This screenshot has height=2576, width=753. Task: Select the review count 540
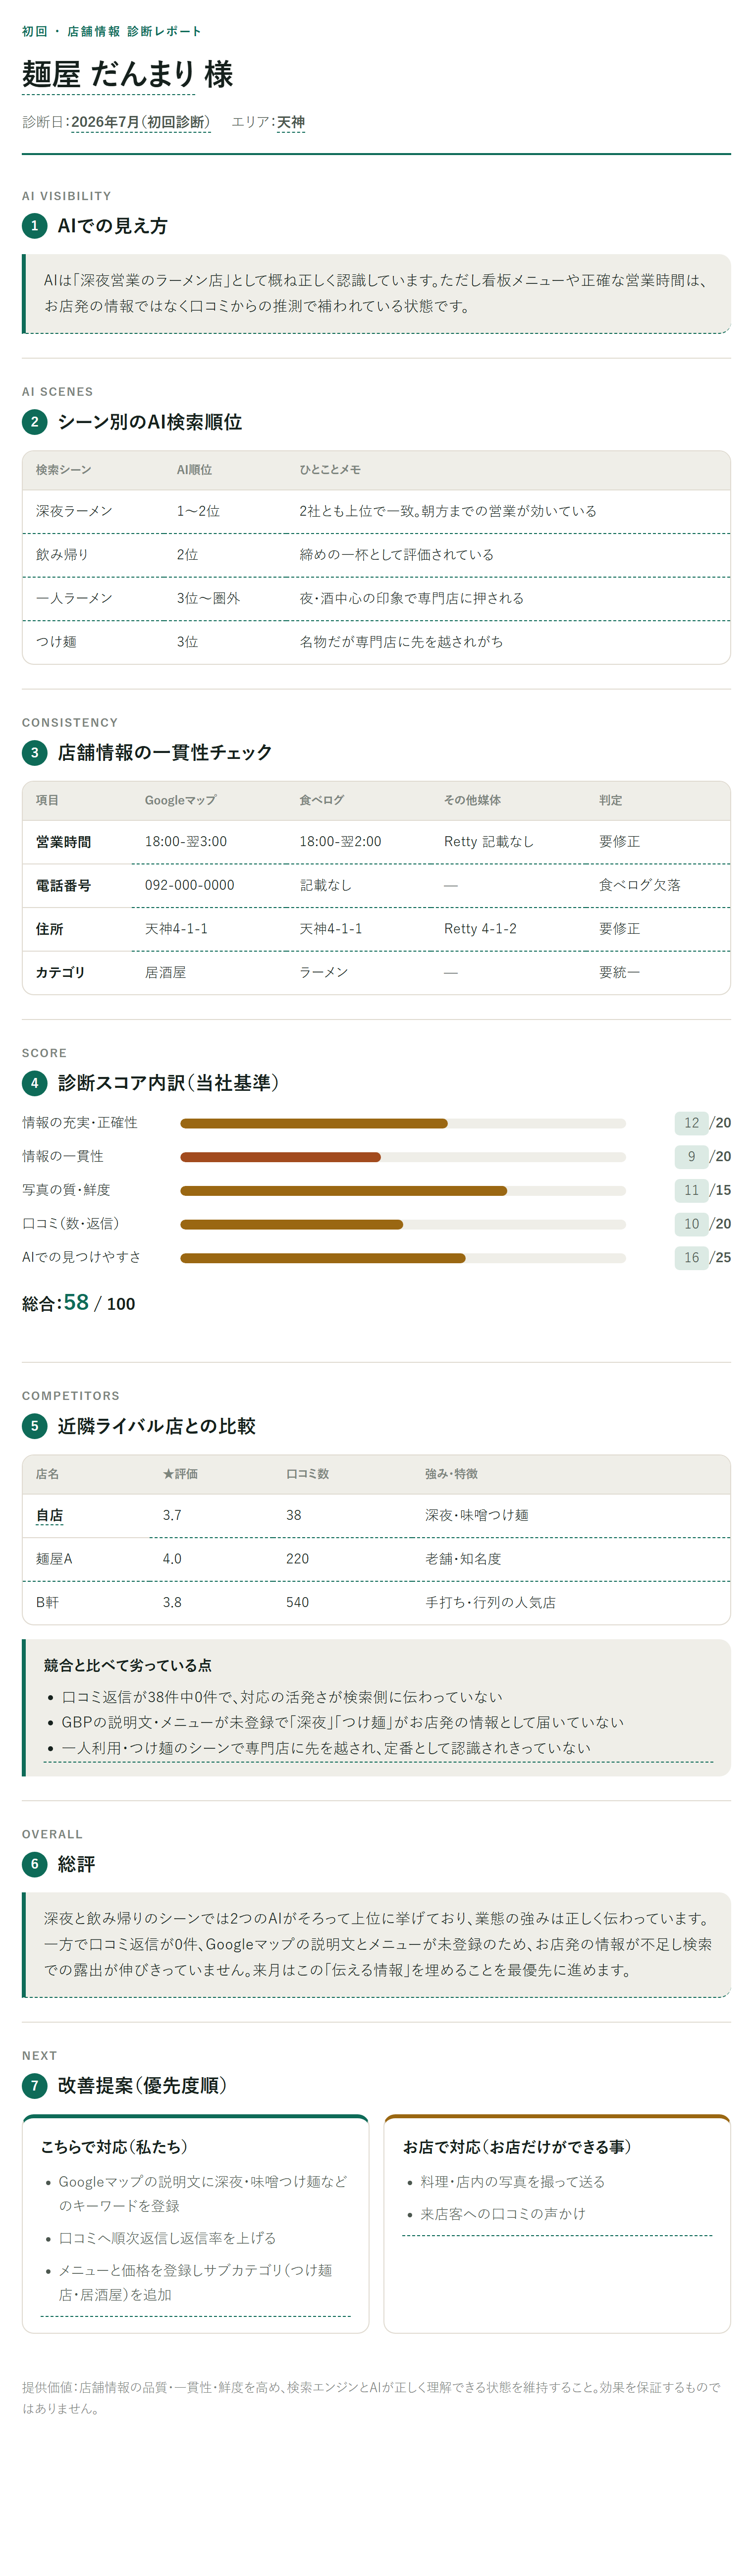coord(341,1602)
